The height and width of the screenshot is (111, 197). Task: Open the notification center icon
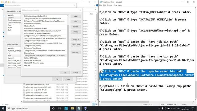click(193, 108)
